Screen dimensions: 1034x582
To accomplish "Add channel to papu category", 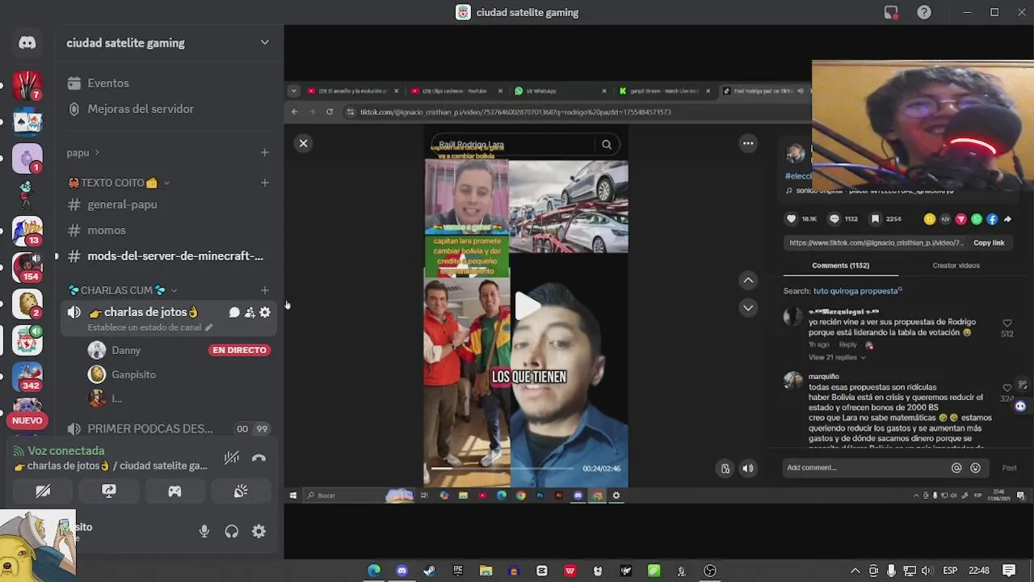I will [x=264, y=153].
